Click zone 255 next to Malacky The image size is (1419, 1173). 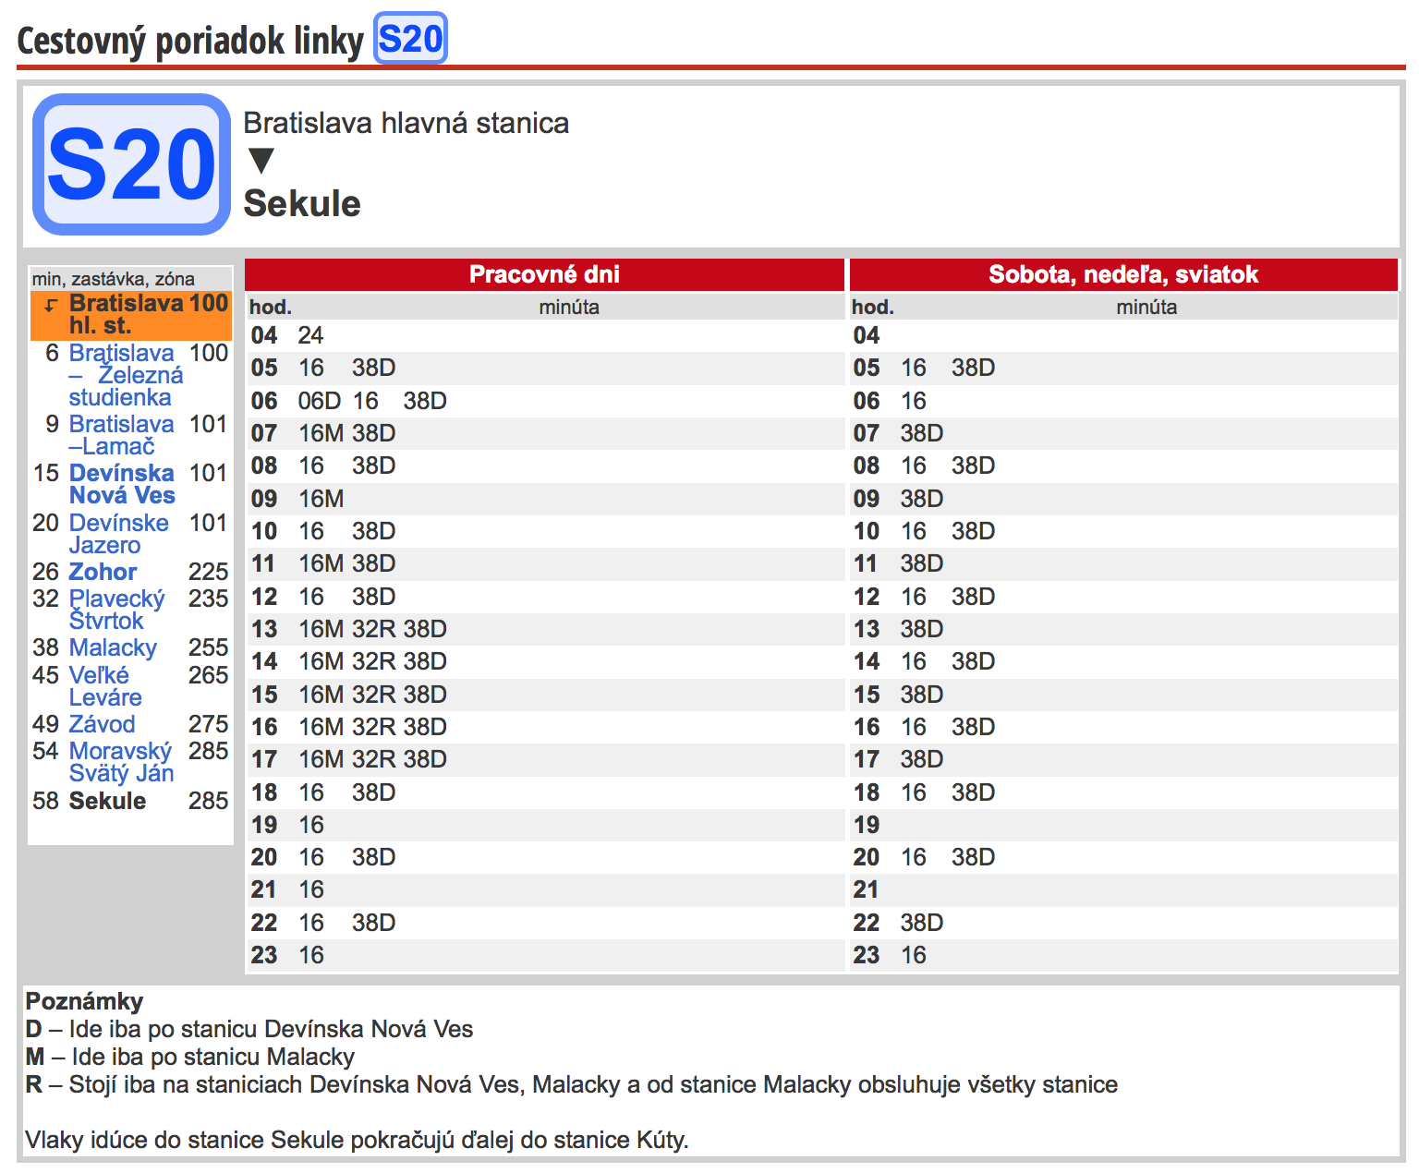[208, 647]
